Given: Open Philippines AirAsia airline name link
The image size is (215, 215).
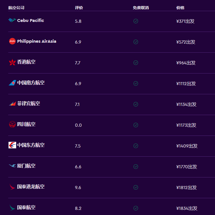Looking at the screenshot, I should pos(37,41).
